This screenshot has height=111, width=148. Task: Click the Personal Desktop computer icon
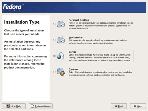61,24
